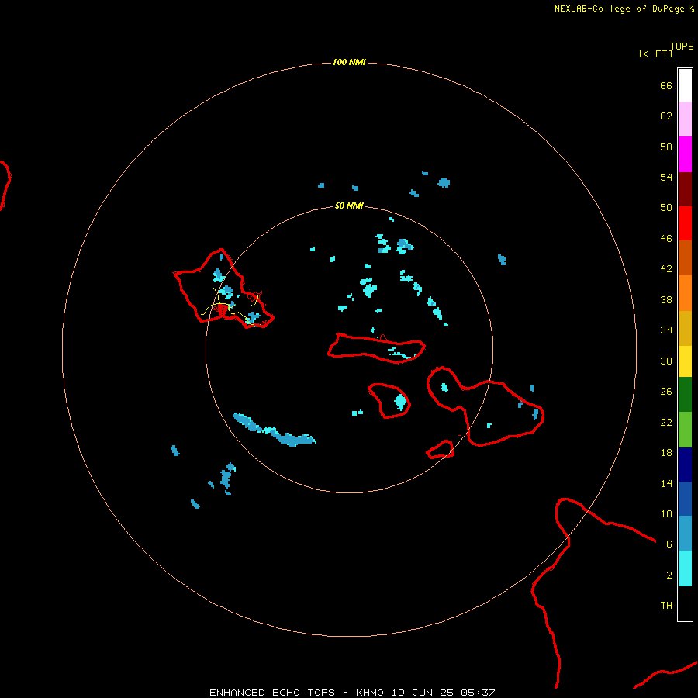Screen dimensions: 698x698
Task: Click the long echo band south of Oahu
Action: 275,430
